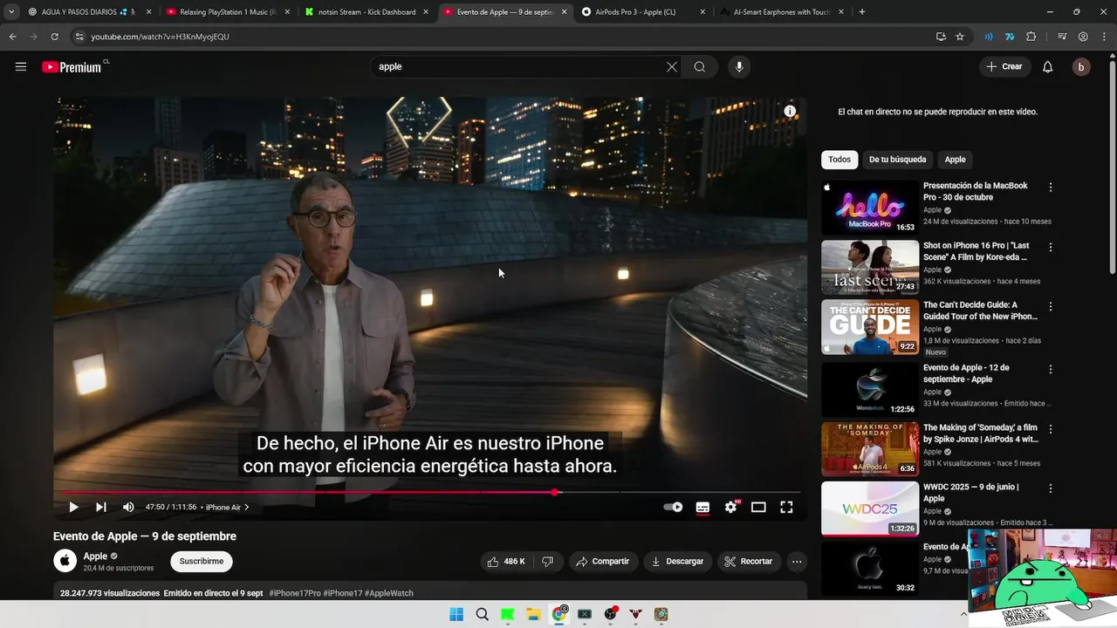Dislike the video
Screen dimensions: 1117x628
pos(548,562)
